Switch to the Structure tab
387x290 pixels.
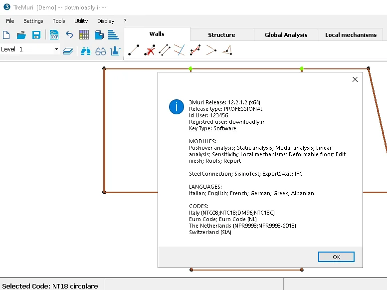(221, 35)
